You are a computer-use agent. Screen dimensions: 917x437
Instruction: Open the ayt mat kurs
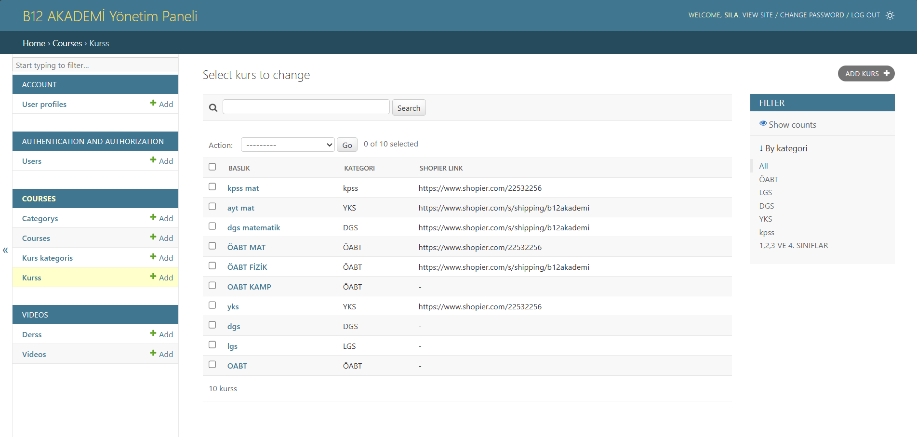pyautogui.click(x=240, y=208)
